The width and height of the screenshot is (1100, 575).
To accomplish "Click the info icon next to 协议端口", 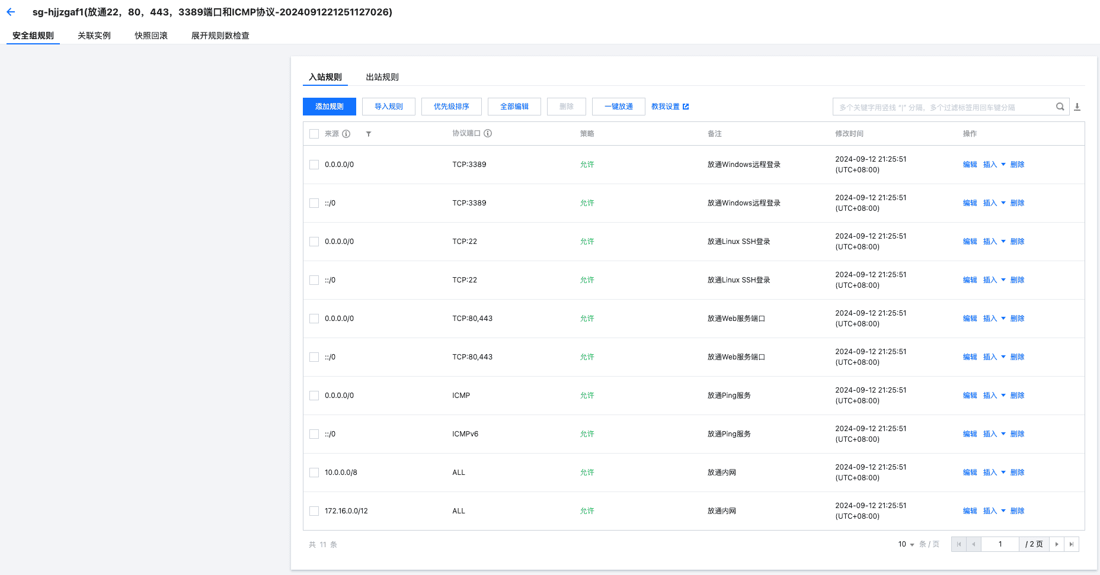I will 488,133.
